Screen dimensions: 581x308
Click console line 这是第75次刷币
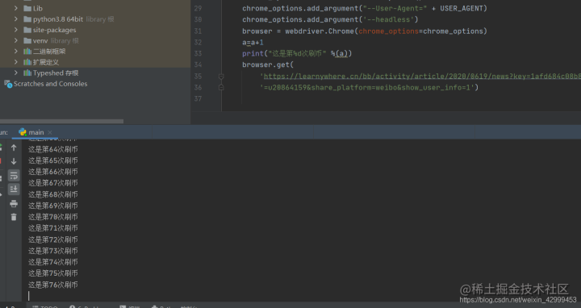[53, 273]
